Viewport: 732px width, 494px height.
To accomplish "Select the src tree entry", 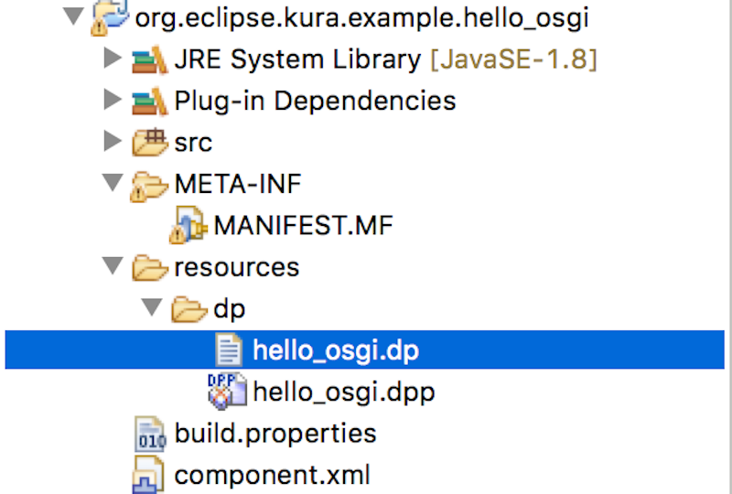I will tap(193, 143).
